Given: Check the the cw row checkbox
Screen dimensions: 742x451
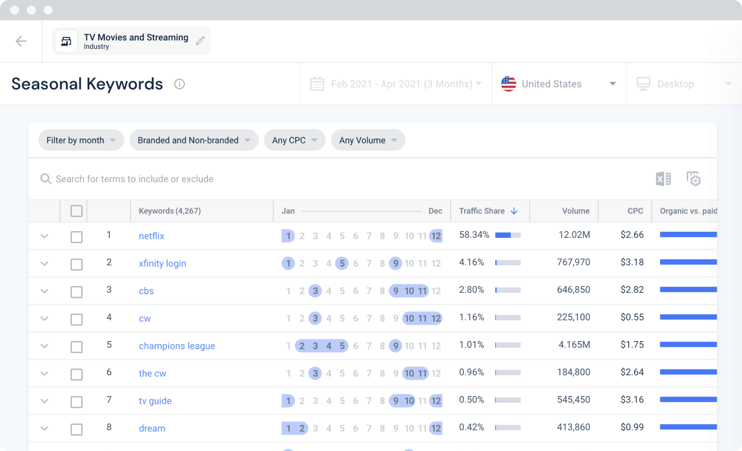Looking at the screenshot, I should pyautogui.click(x=77, y=374).
